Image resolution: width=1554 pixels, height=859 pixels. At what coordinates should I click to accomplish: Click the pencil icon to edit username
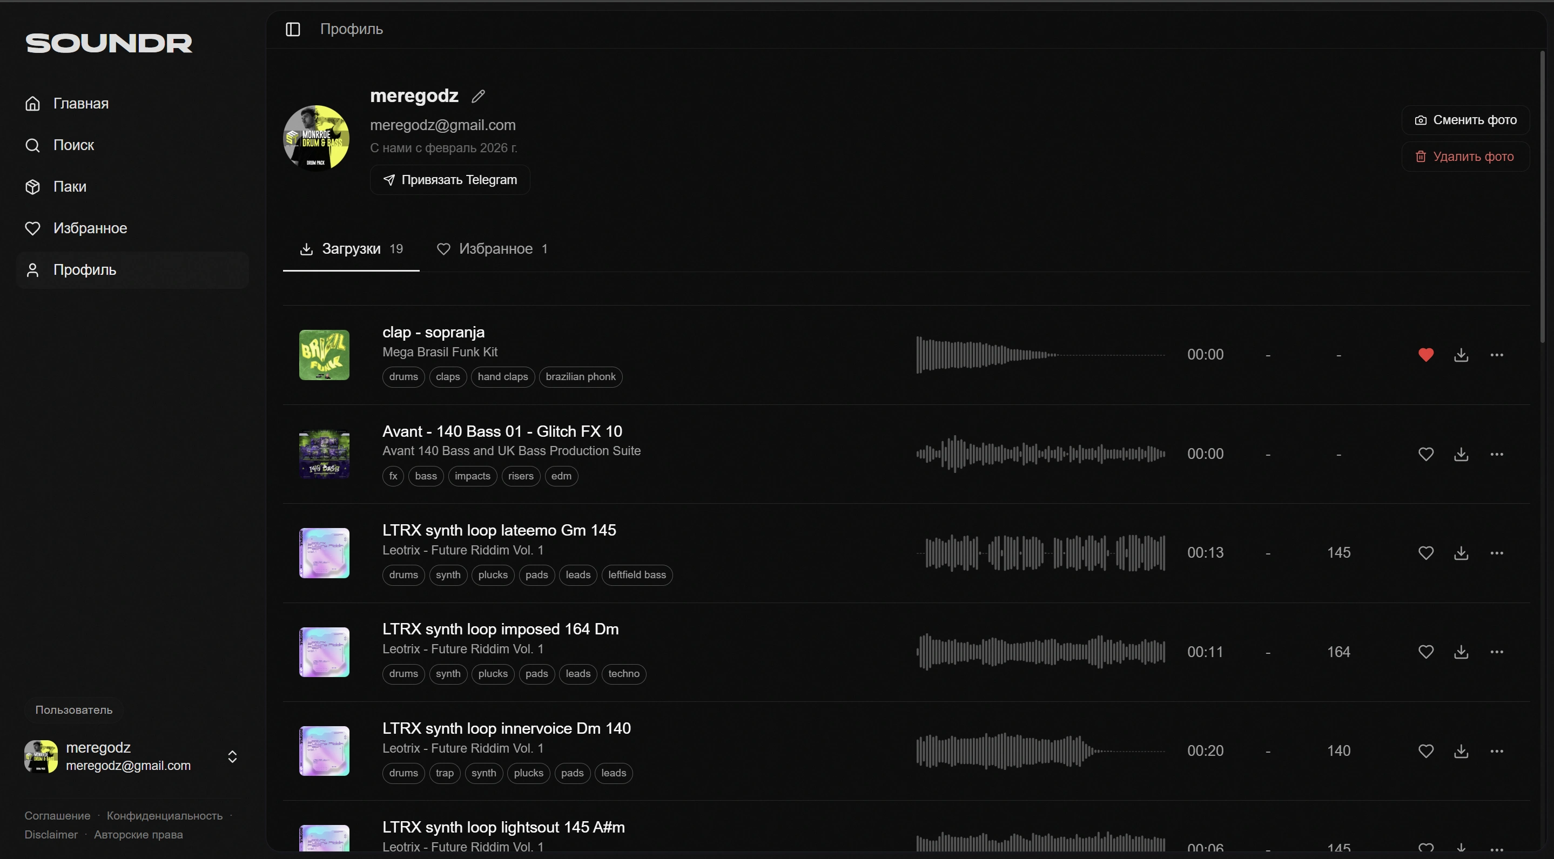[479, 97]
